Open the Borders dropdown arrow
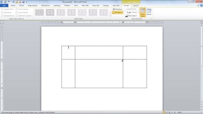Image resolution: width=203 pixels, height=114 pixels. [122, 13]
